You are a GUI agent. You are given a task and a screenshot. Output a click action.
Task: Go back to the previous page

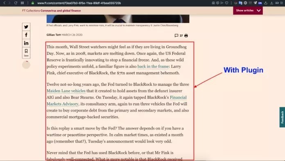[x=5, y=3]
